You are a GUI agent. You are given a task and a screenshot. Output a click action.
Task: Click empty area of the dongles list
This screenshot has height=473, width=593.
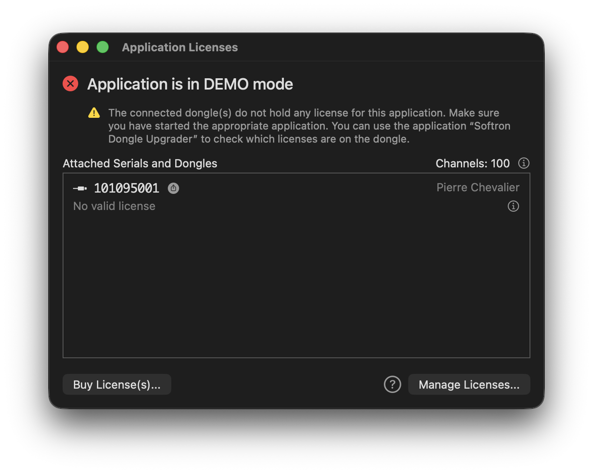click(296, 287)
